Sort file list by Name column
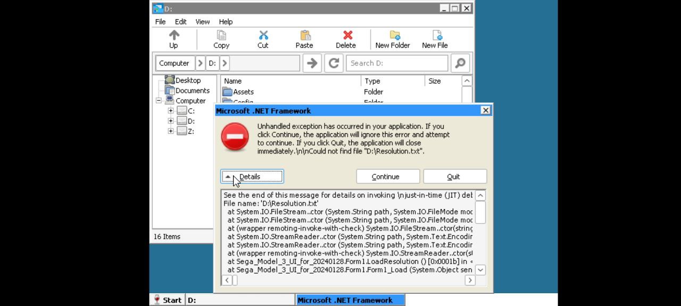 [291, 81]
